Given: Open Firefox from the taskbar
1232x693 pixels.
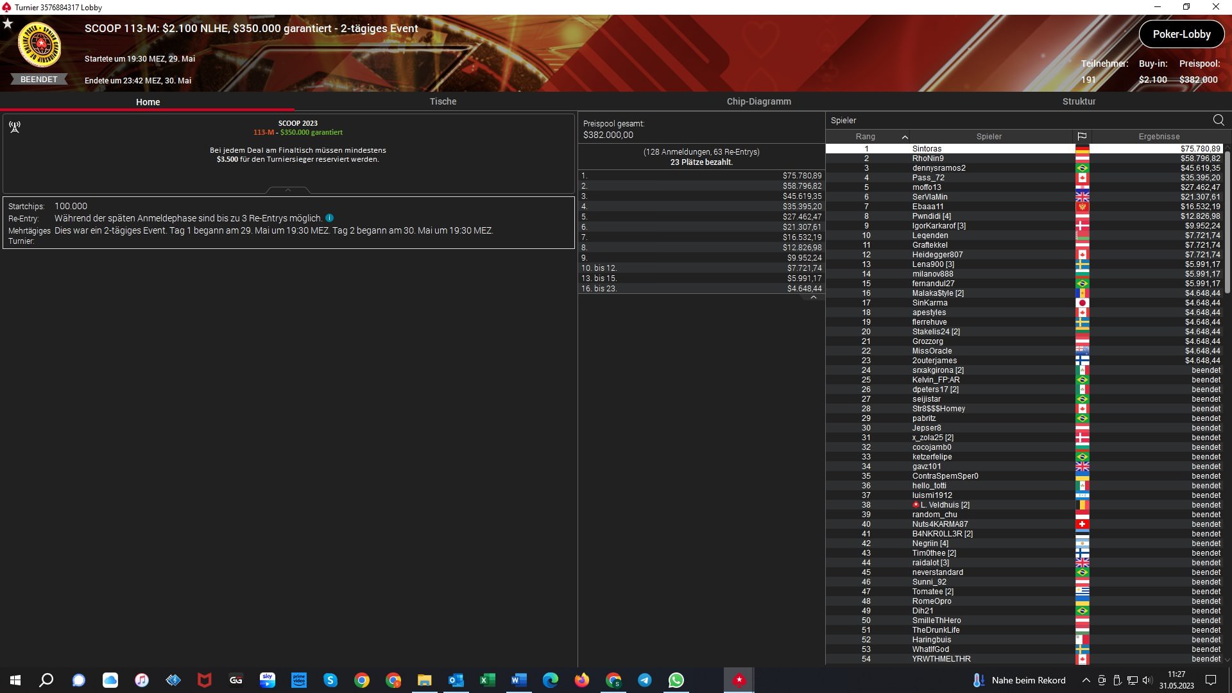Looking at the screenshot, I should (x=581, y=680).
